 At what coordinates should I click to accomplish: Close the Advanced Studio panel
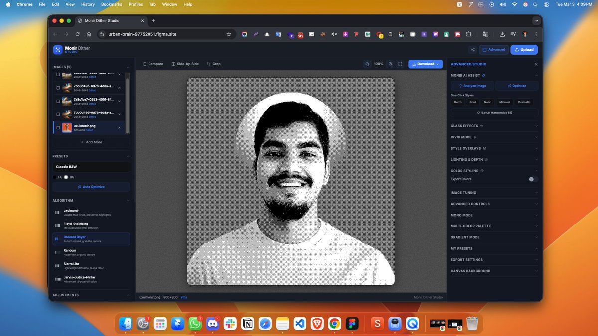(536, 64)
